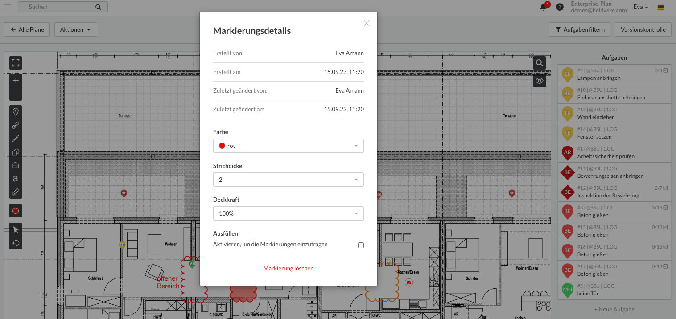The height and width of the screenshot is (319, 676).
Task: Click the undo arrow tool
Action: [x=16, y=243]
